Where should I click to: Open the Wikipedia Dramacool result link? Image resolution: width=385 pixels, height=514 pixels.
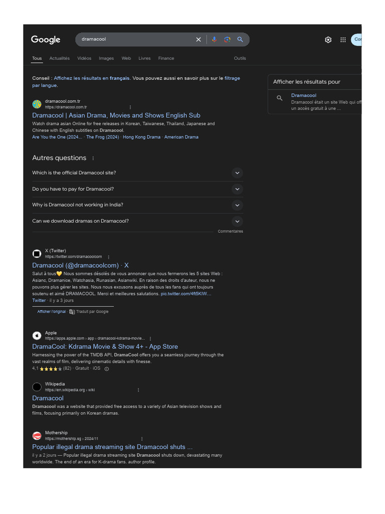(48, 398)
